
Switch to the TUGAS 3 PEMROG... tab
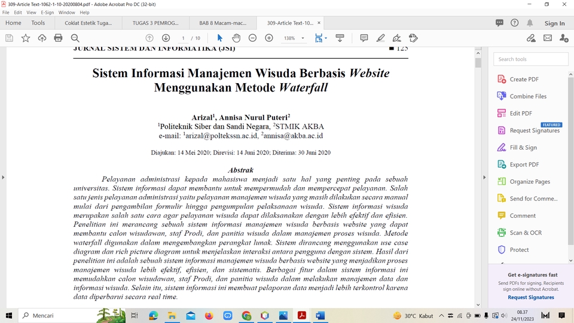tap(155, 23)
